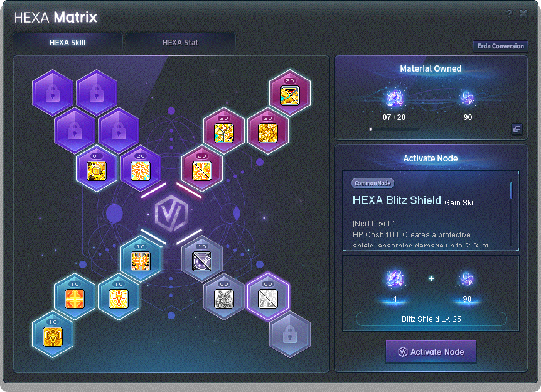
Task: Click the gray locked node
Action: (290, 334)
